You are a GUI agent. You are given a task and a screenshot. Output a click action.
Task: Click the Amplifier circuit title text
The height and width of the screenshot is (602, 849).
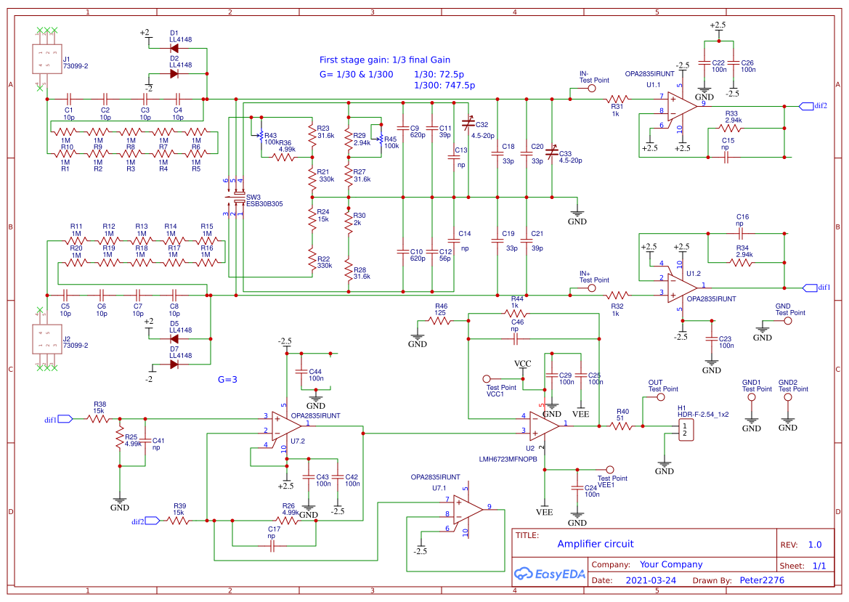pyautogui.click(x=596, y=543)
